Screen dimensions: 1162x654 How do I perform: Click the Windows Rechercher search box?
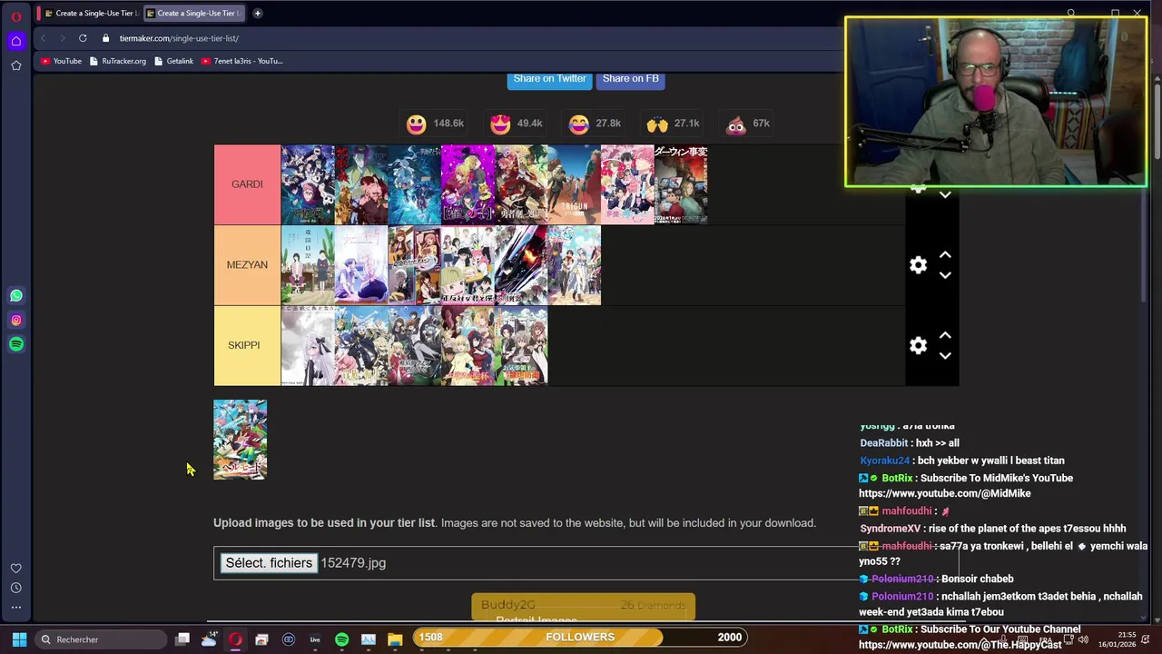[x=102, y=639]
